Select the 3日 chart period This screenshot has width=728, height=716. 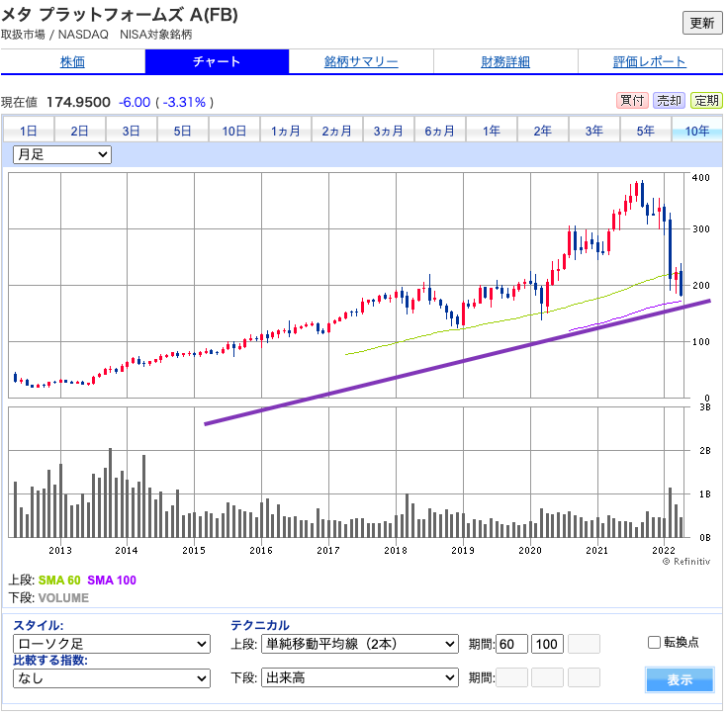(131, 131)
